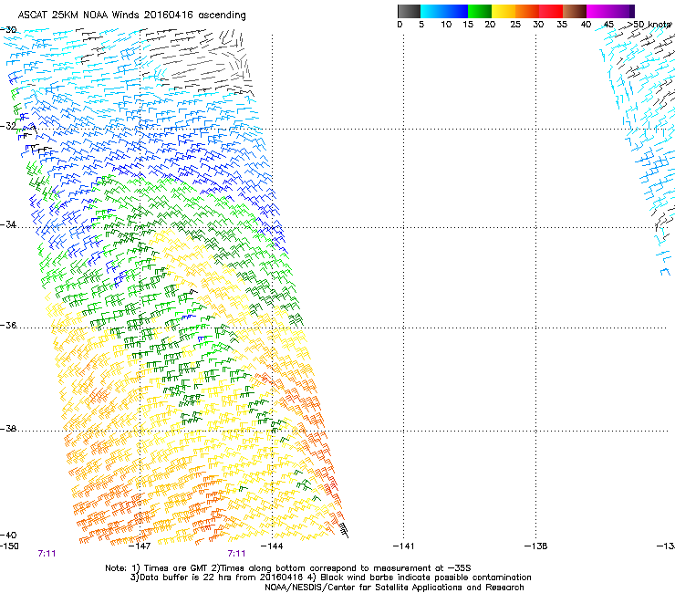Click the magenta 40-45 knots legend swatch
This screenshot has width=675, height=593.
pyautogui.click(x=598, y=11)
